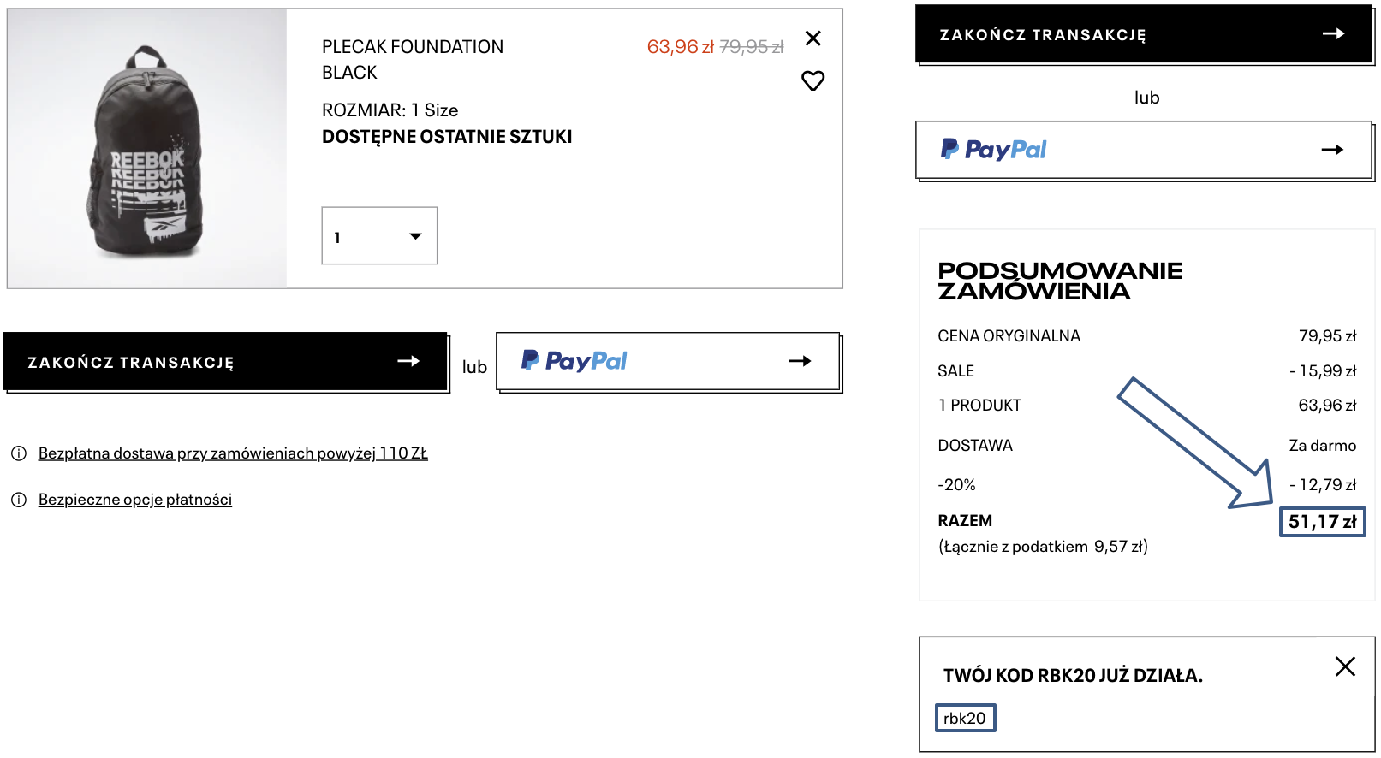
Task: Click arrow on top Zakończ Transakcję button
Action: pos(1333,34)
